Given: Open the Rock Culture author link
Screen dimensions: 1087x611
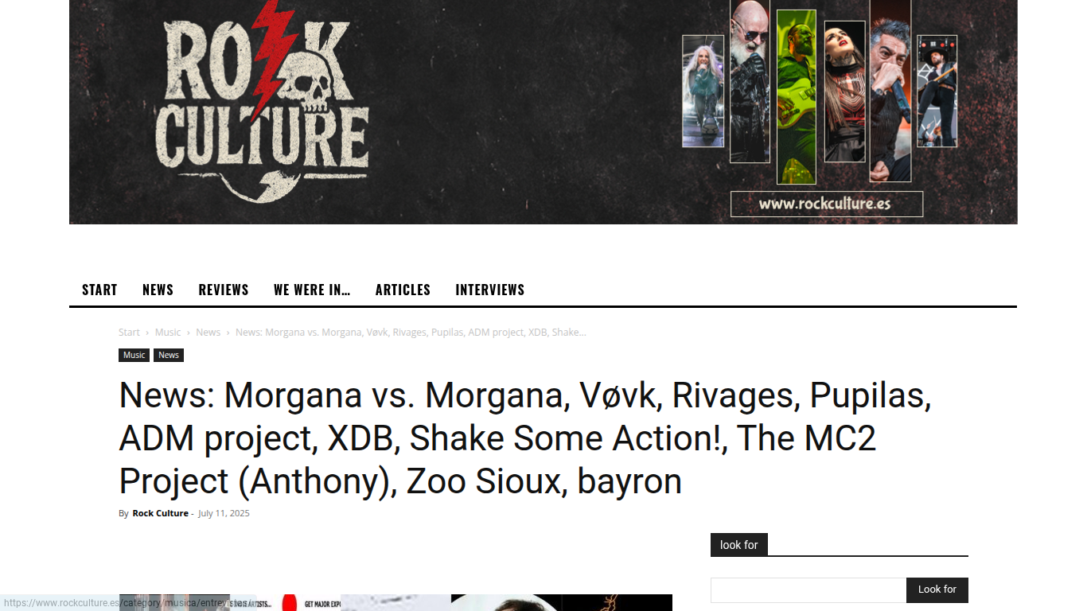Looking at the screenshot, I should pyautogui.click(x=160, y=513).
